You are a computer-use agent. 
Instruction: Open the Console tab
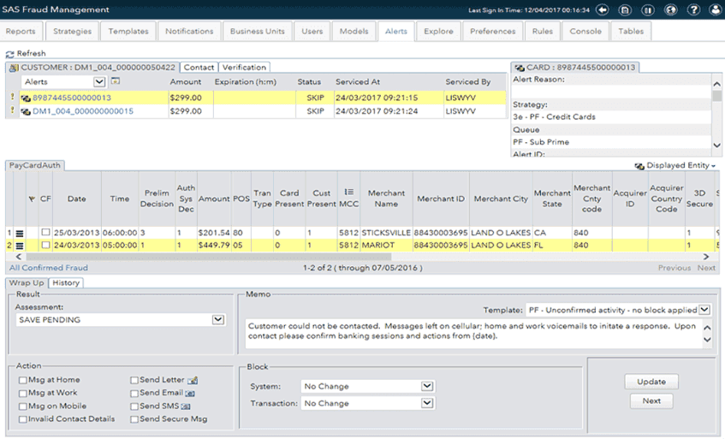tap(585, 32)
